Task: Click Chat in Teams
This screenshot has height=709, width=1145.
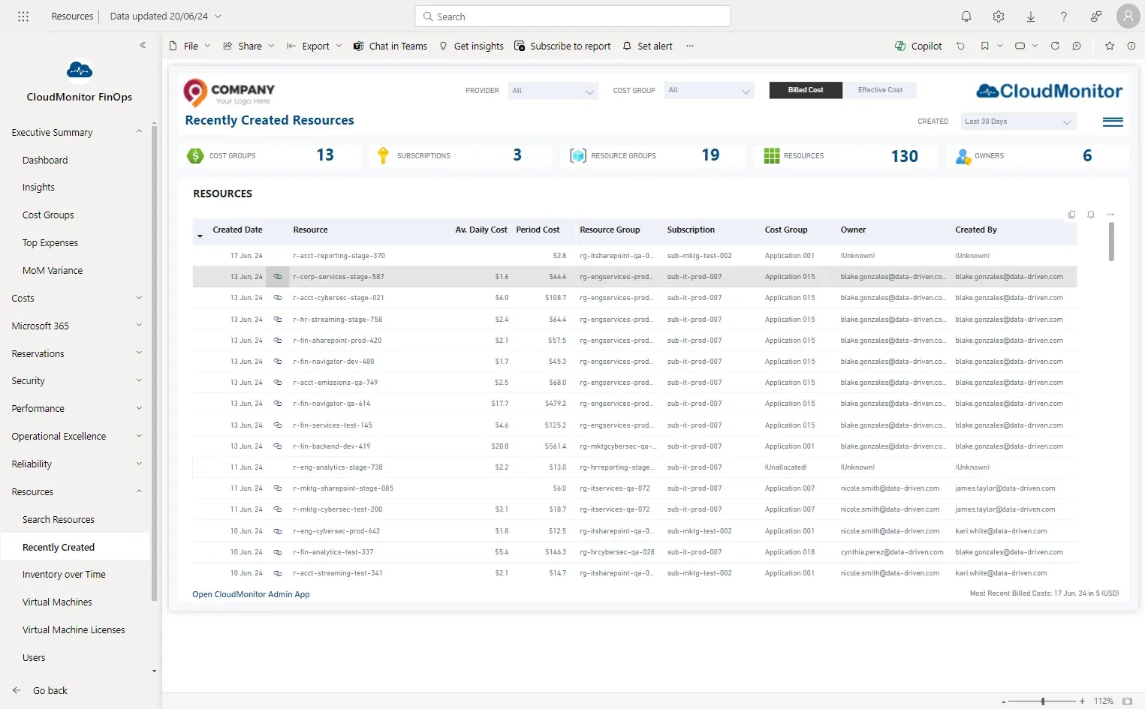Action: [x=390, y=46]
